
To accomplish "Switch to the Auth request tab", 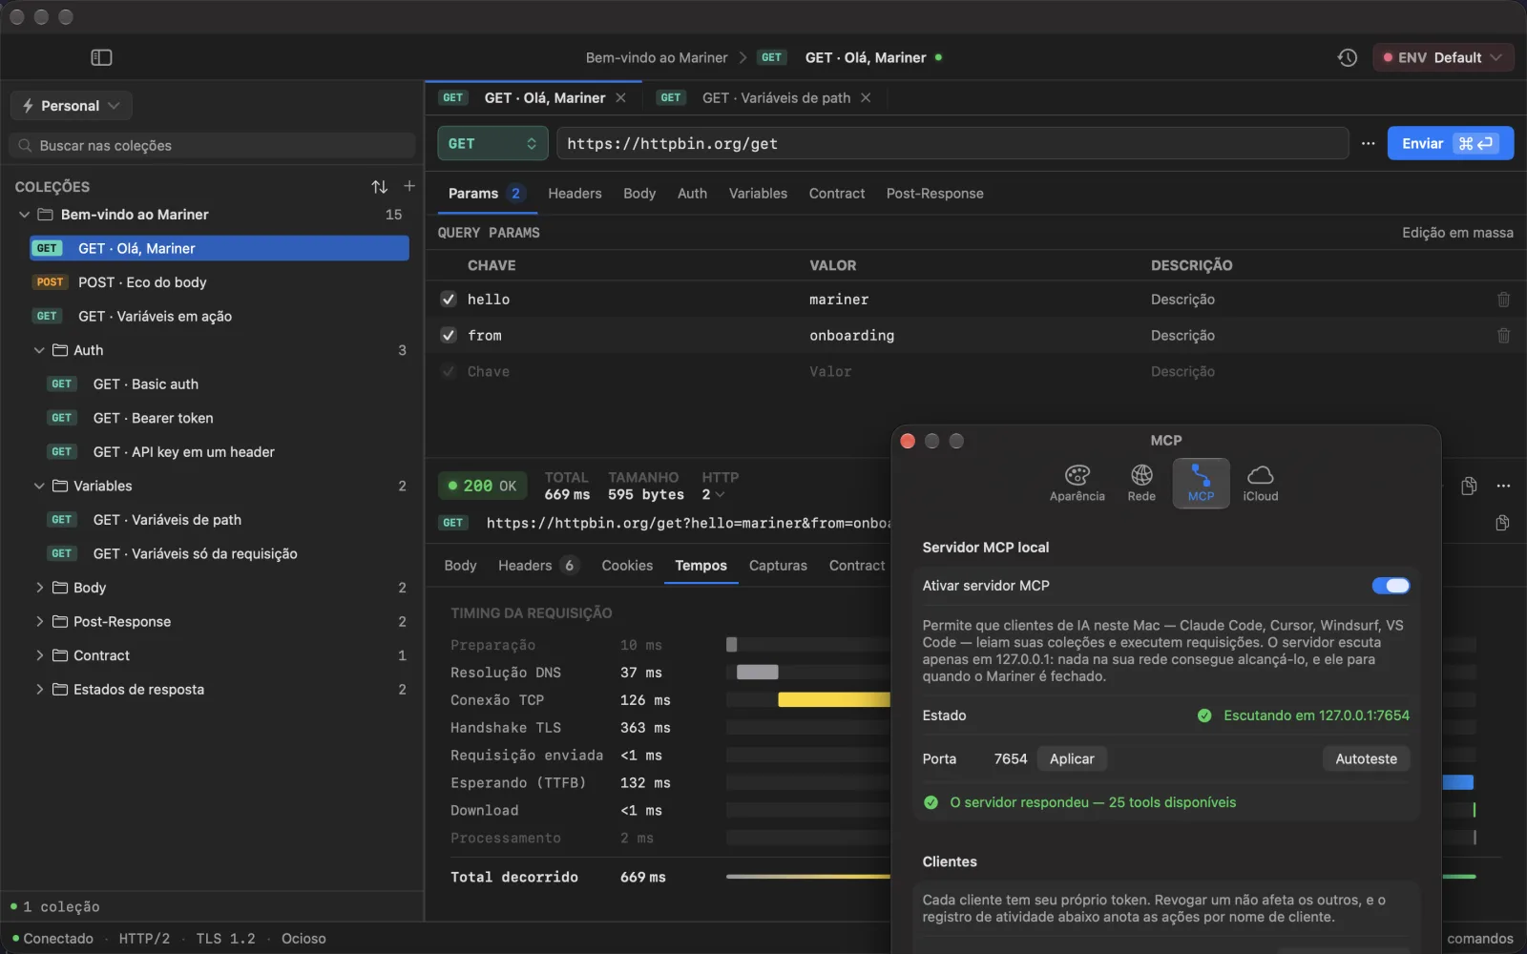I will click(692, 193).
